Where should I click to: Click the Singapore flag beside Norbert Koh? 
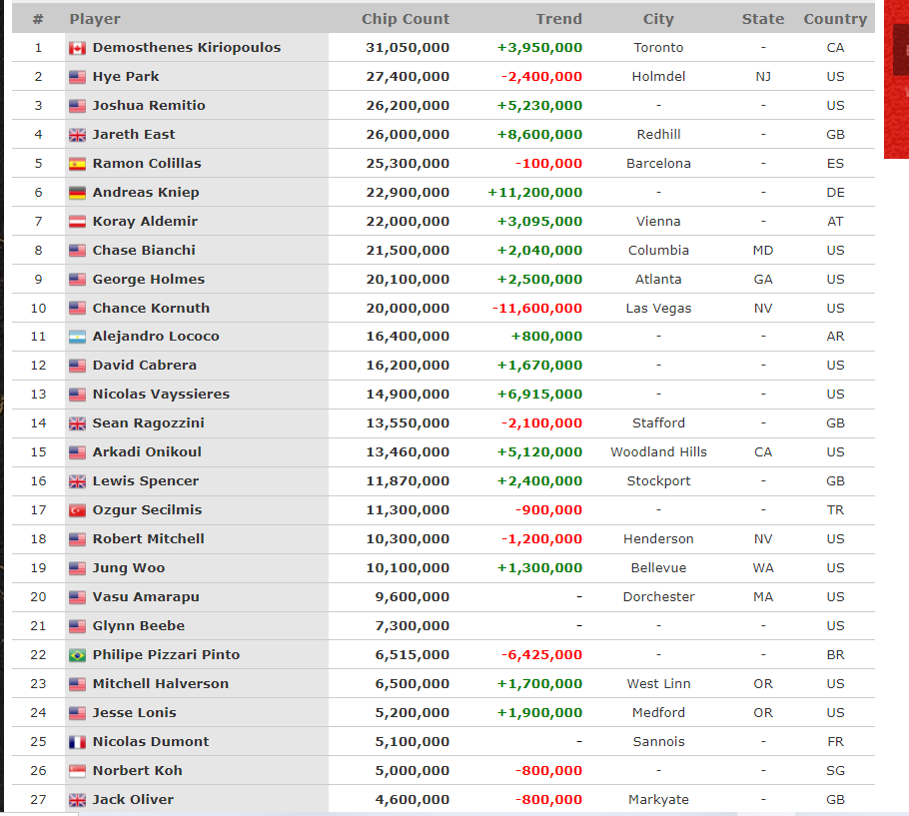point(77,771)
